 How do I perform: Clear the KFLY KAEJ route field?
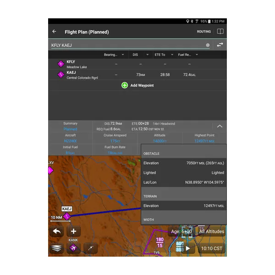208,45
